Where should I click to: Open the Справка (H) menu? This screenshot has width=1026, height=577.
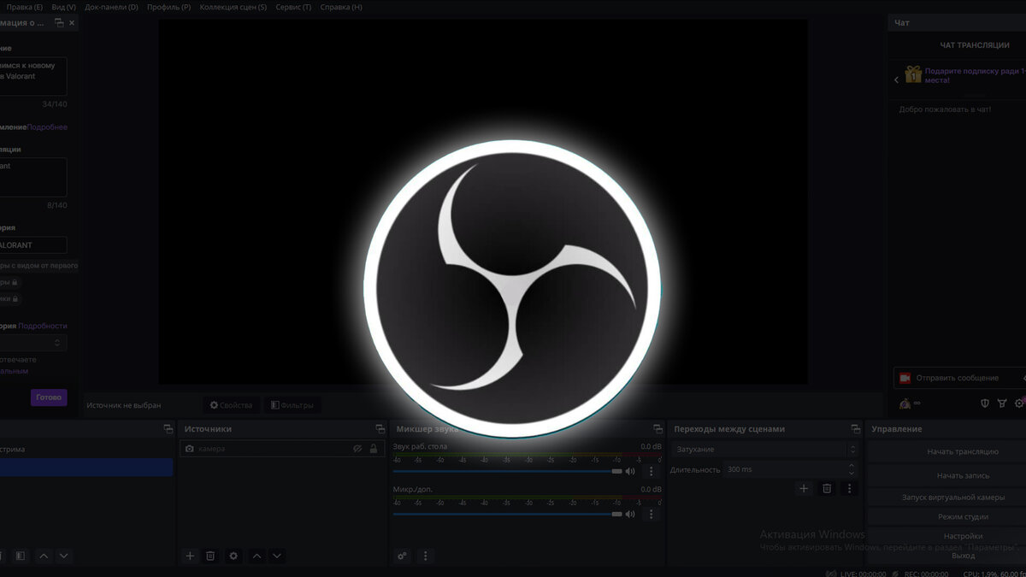[x=341, y=7]
